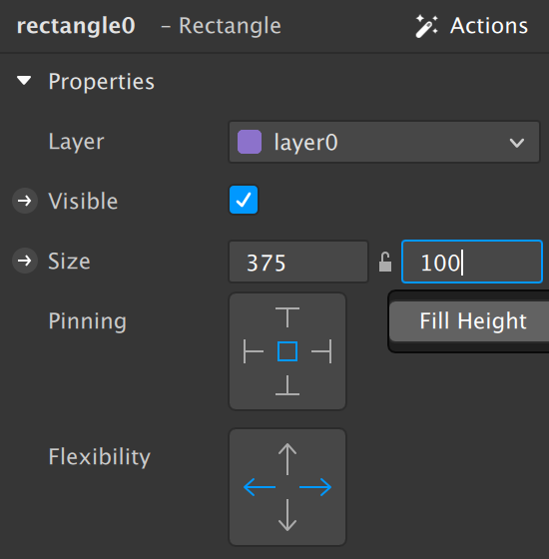
Task: Toggle downward flexibility arrow
Action: [287, 515]
